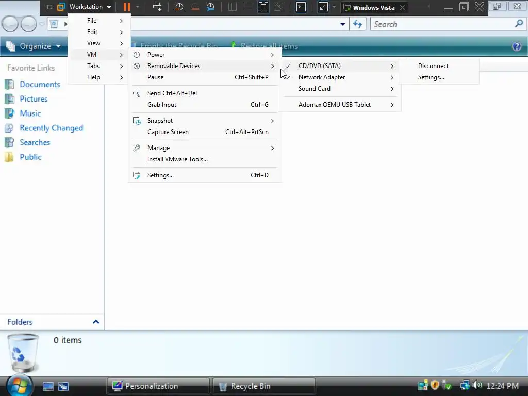Screen dimensions: 528x396
Task: Click the Explorer forward navigation button
Action: pyautogui.click(x=28, y=24)
